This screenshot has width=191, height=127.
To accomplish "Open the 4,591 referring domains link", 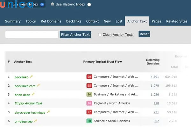I will pos(154,77).
